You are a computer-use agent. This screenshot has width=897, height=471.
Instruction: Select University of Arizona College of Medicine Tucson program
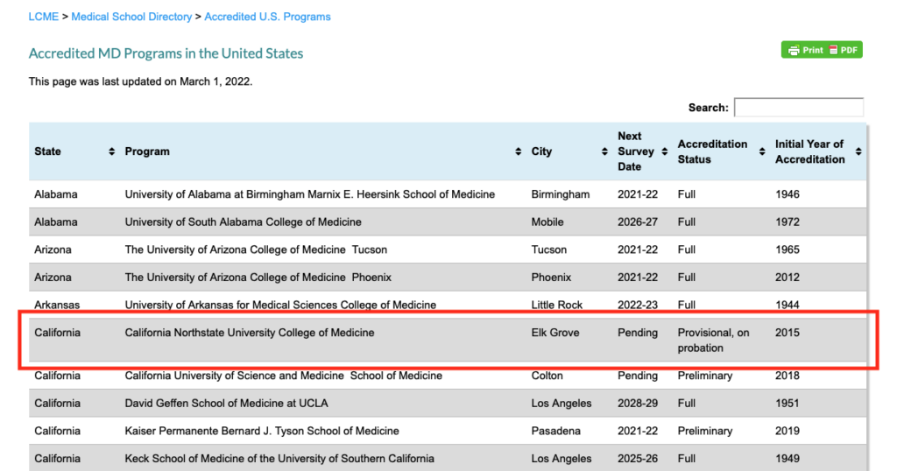(x=256, y=250)
